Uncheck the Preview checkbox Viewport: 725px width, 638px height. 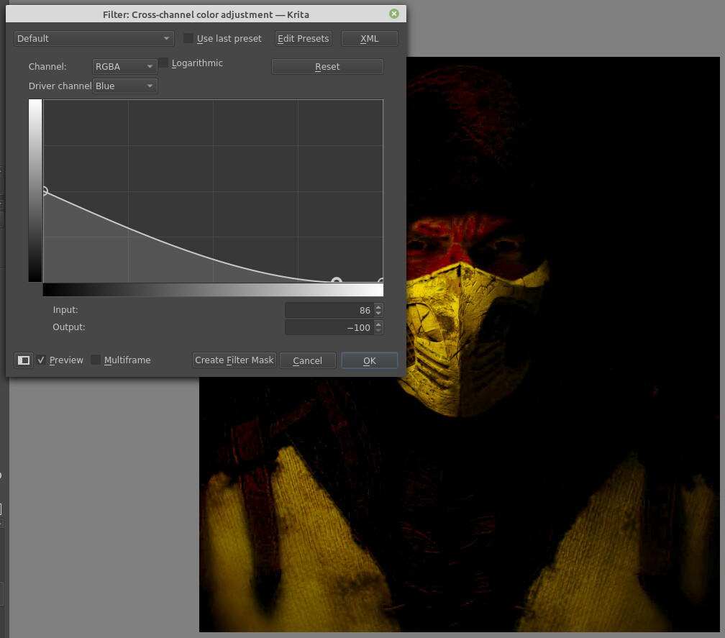[x=42, y=360]
